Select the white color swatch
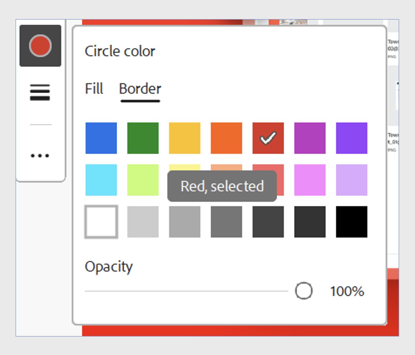 (101, 222)
